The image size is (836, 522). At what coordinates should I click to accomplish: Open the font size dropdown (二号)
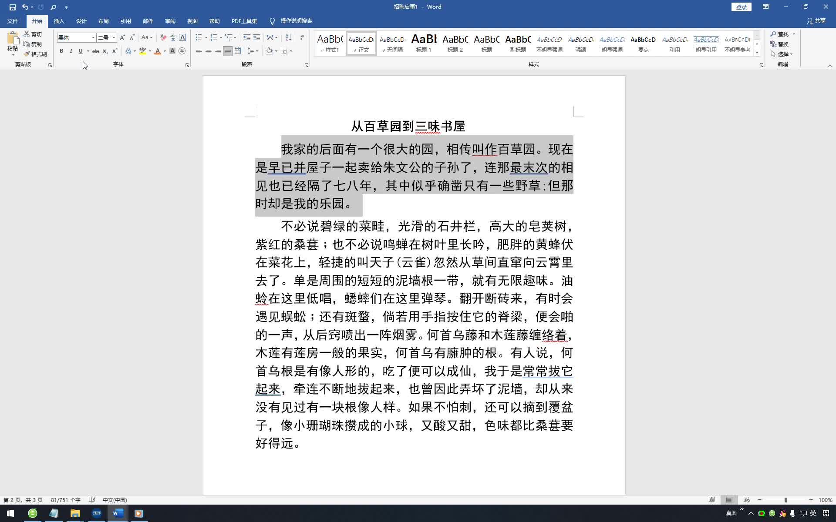coord(114,38)
